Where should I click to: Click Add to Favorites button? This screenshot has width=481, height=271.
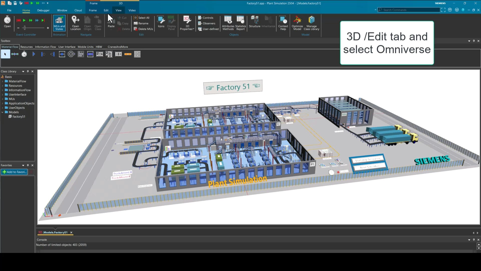click(14, 172)
